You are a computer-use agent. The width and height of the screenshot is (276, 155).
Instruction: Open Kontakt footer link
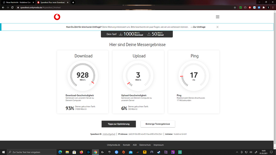(x=126, y=145)
